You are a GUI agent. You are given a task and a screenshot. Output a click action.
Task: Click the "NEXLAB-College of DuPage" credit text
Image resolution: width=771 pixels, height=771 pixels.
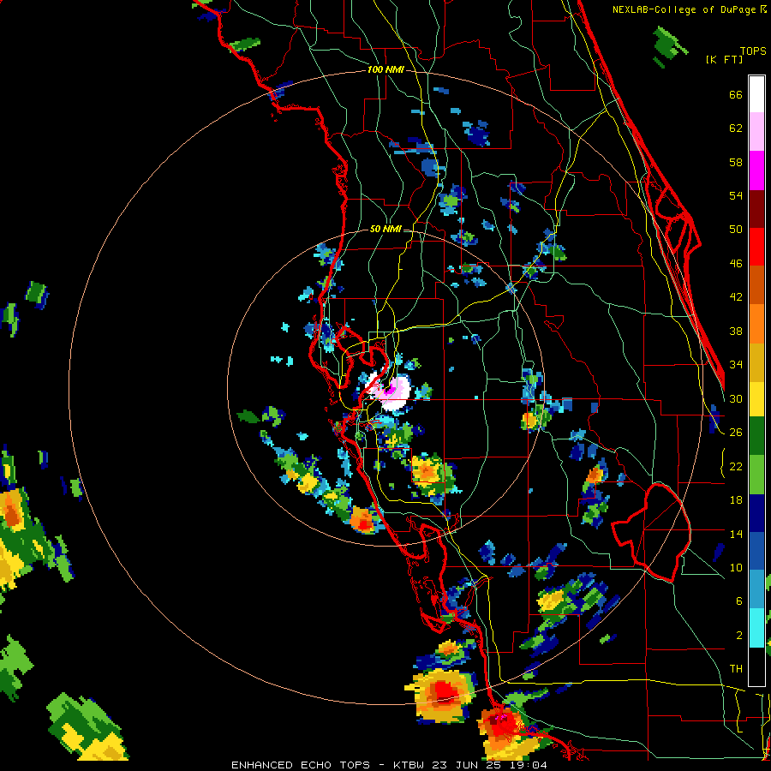point(684,9)
